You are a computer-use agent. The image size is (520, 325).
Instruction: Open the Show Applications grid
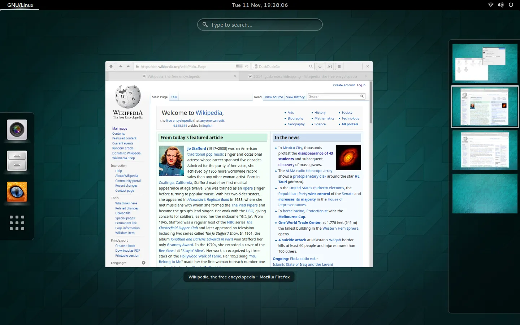pos(17,223)
